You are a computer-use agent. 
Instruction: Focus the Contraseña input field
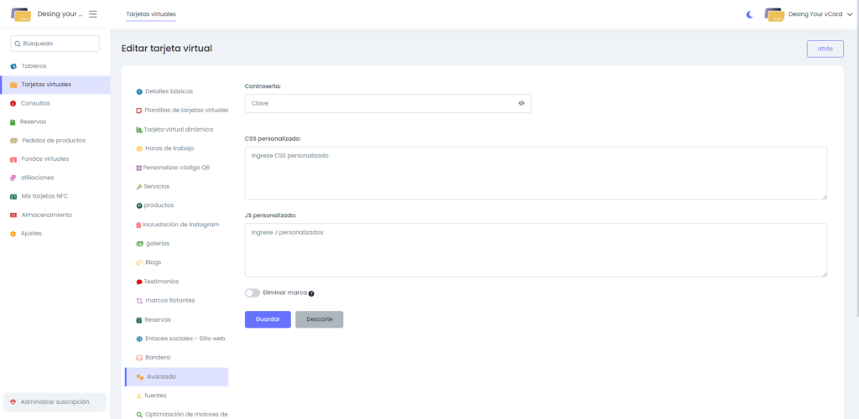[x=377, y=104]
